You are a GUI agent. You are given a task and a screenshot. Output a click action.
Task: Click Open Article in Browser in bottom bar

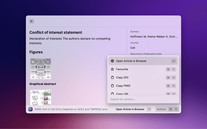pos(130,109)
